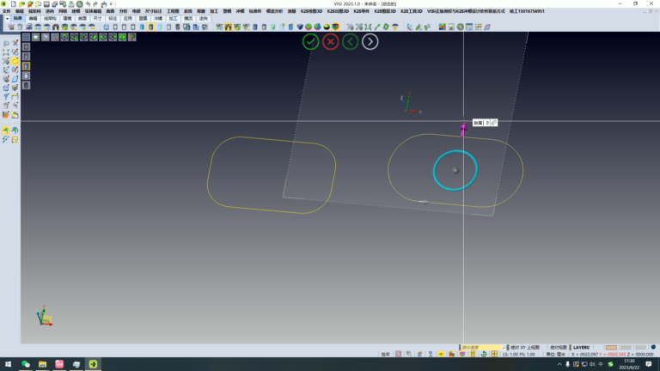Open the 编辑 menu in menu bar
Viewport: 660px width, 371px height.
[x=20, y=11]
